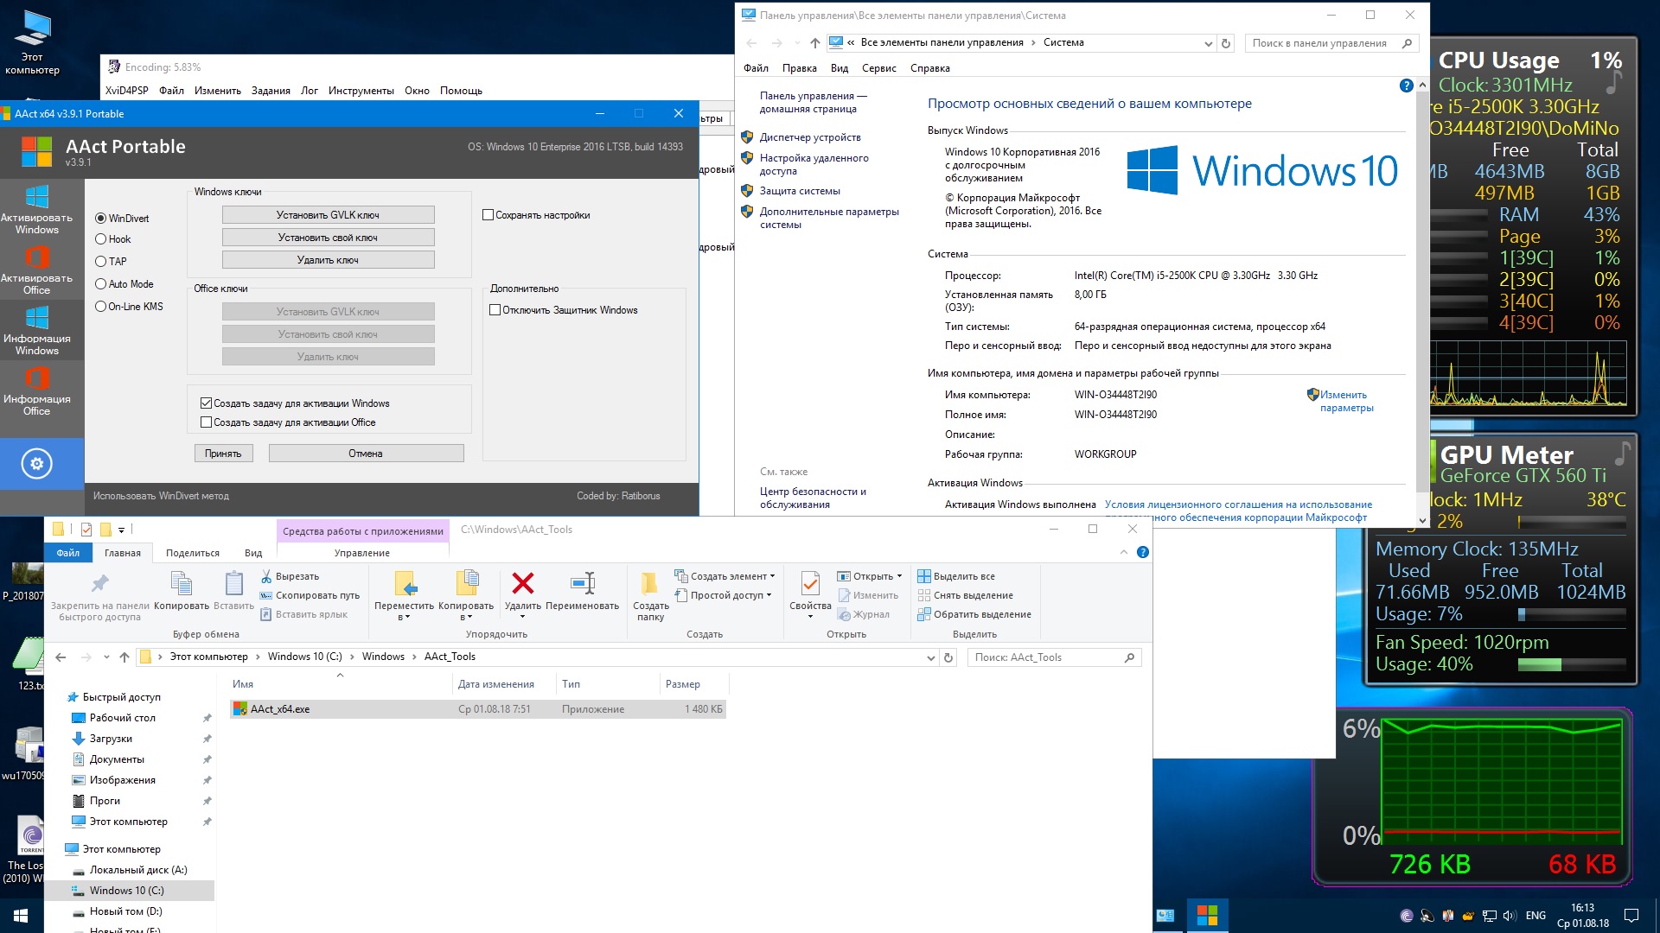This screenshot has height=933, width=1660.
Task: Sort by the Date modified column header
Action: click(x=496, y=684)
